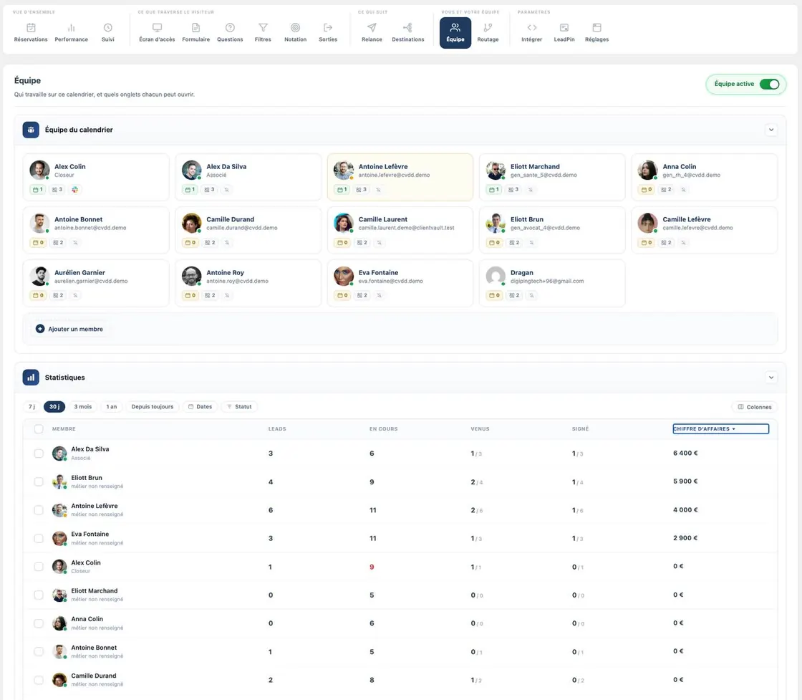Open the Dates filter dropdown
Viewport: 802px width, 700px height.
pos(200,407)
